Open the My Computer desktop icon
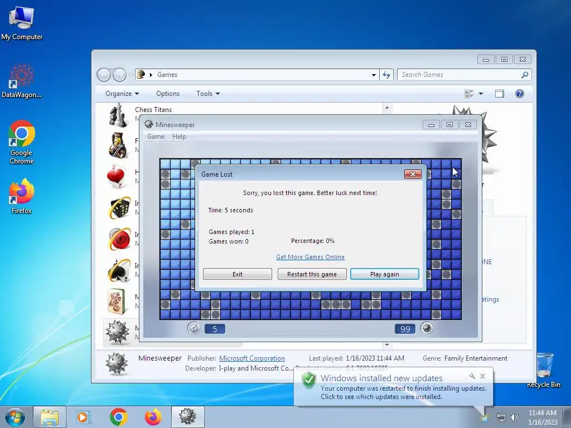 pyautogui.click(x=22, y=23)
